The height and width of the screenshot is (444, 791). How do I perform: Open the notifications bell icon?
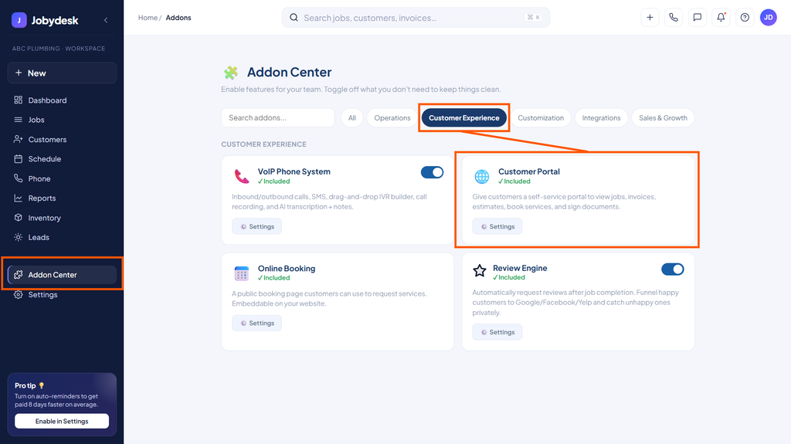coord(721,18)
